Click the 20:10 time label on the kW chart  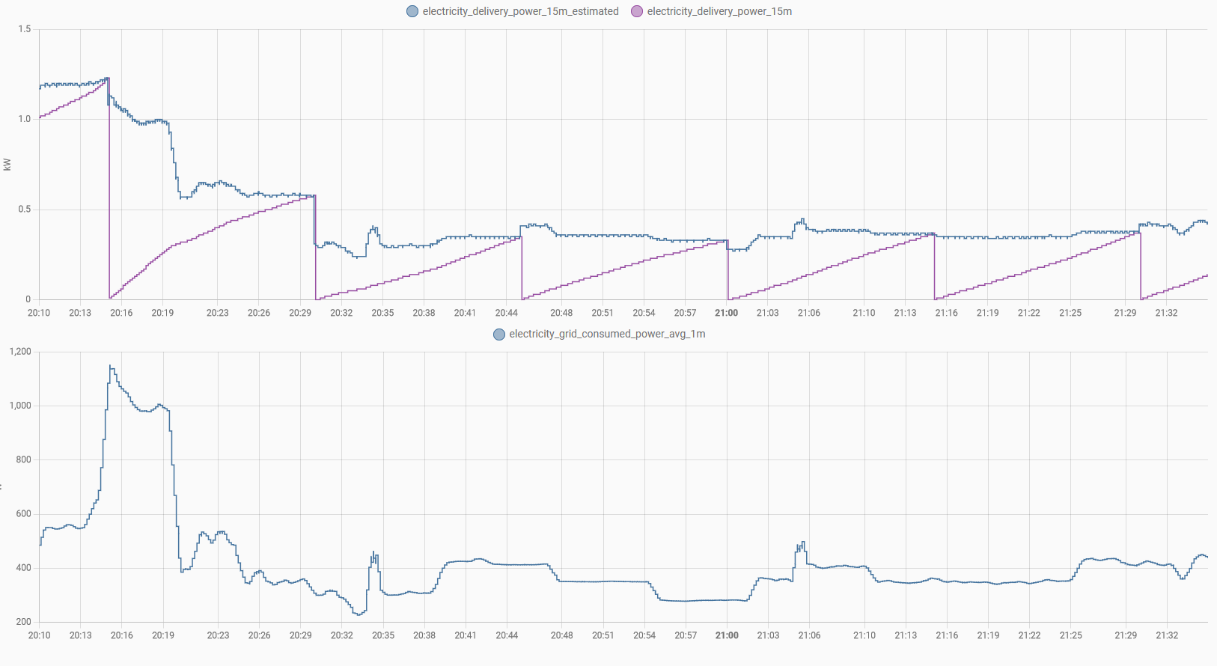(39, 313)
